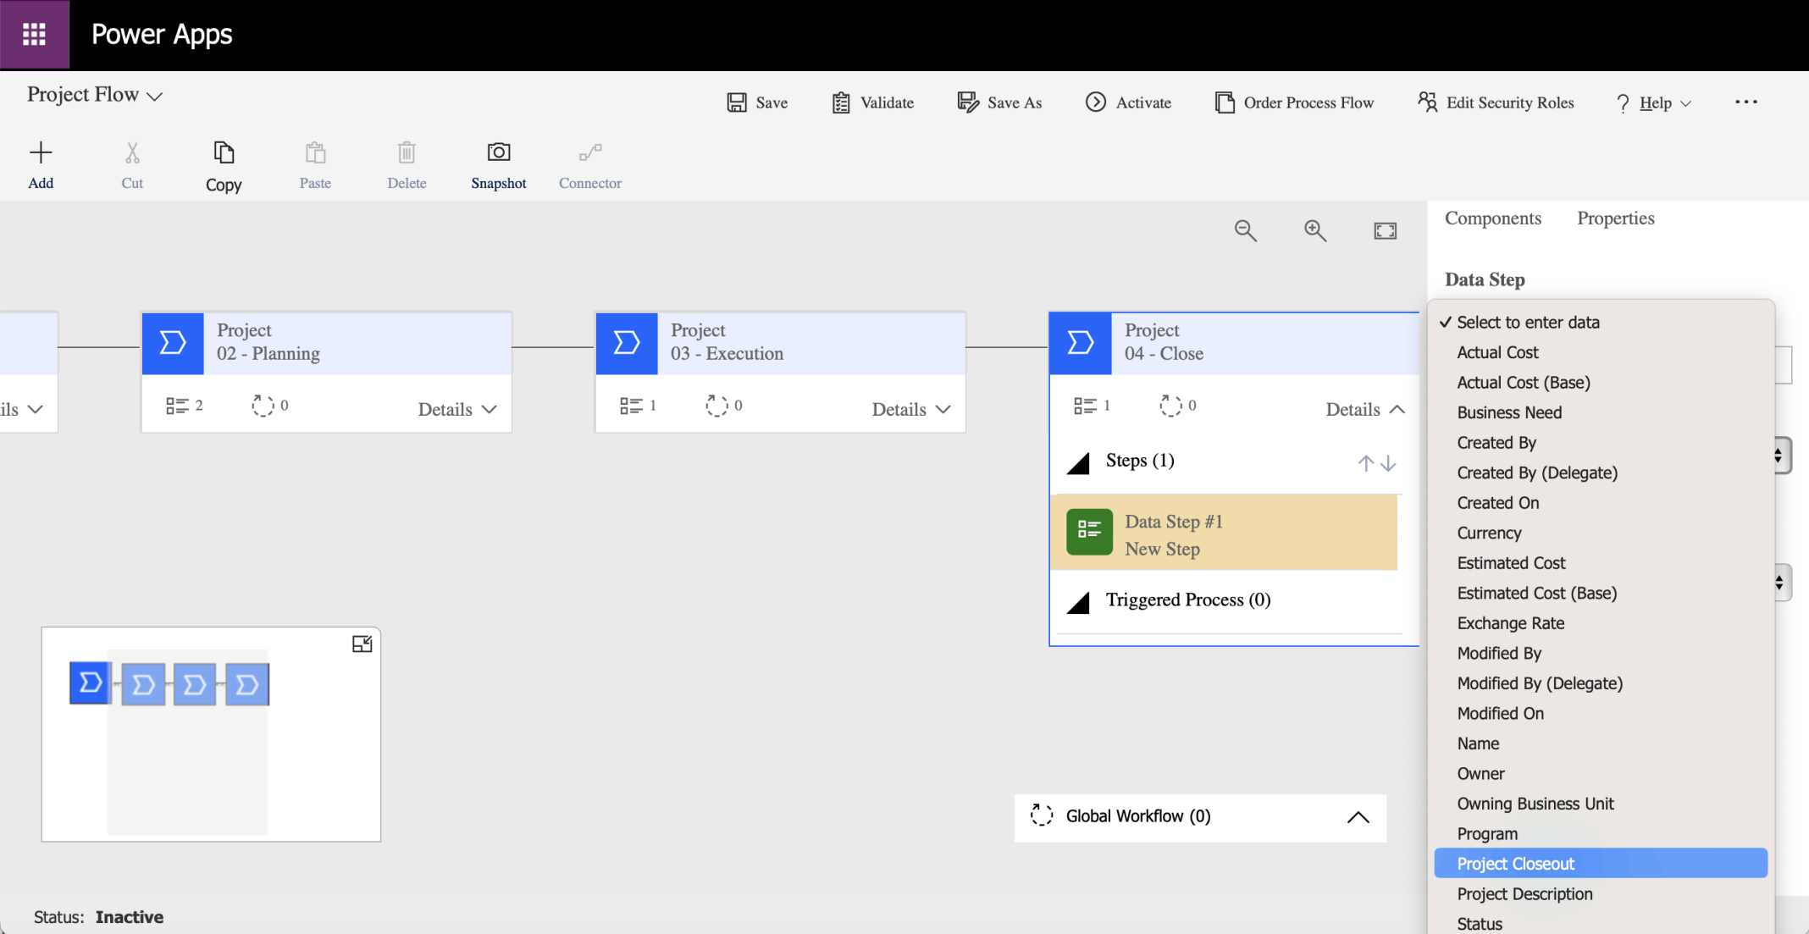Image resolution: width=1809 pixels, height=934 pixels.
Task: Choose Project Closeout from the list
Action: [1515, 864]
